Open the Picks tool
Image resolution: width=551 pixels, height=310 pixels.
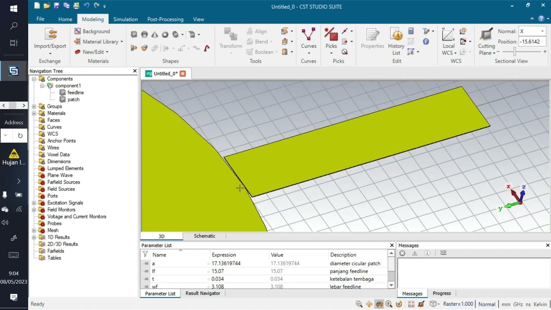click(331, 42)
